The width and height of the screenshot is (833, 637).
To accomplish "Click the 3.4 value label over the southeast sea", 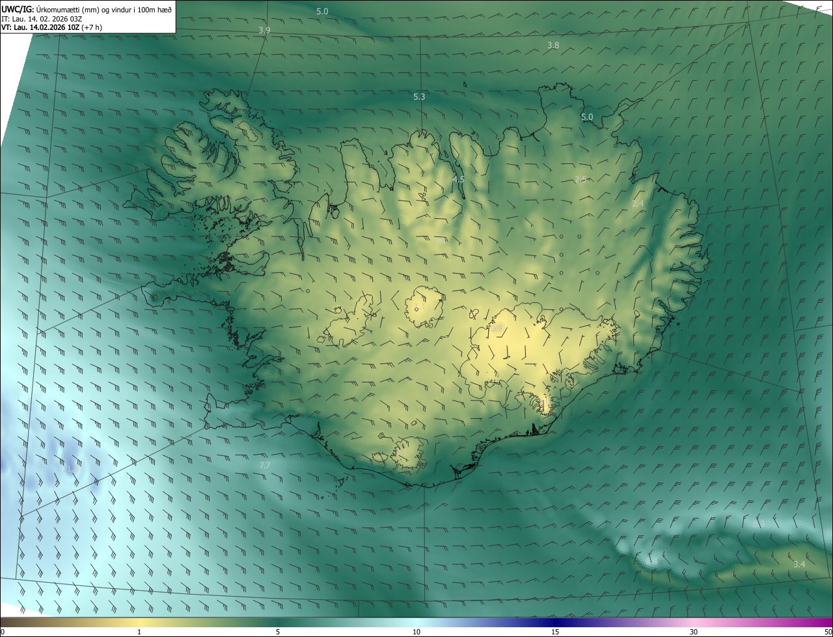I will click(x=799, y=564).
